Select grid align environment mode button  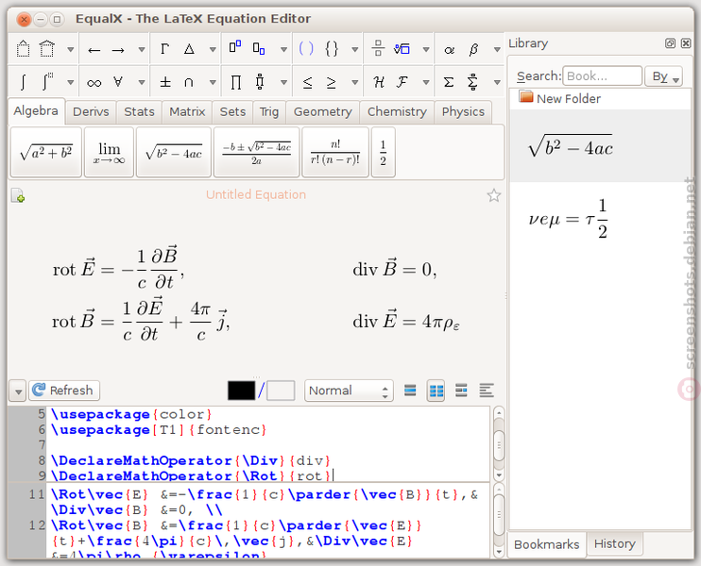click(x=436, y=391)
